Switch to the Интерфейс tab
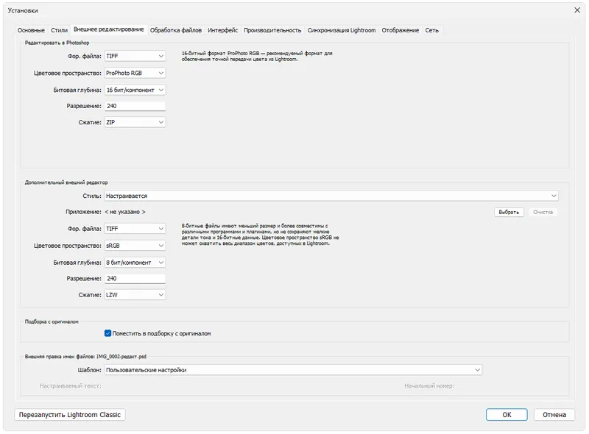 click(222, 30)
